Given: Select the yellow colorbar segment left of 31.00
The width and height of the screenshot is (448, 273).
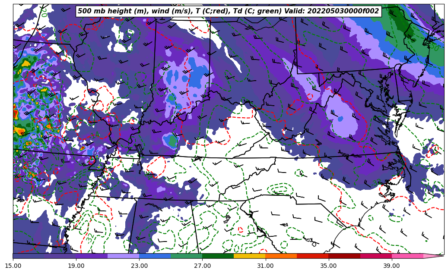Looking at the screenshot, I should pos(250,256).
